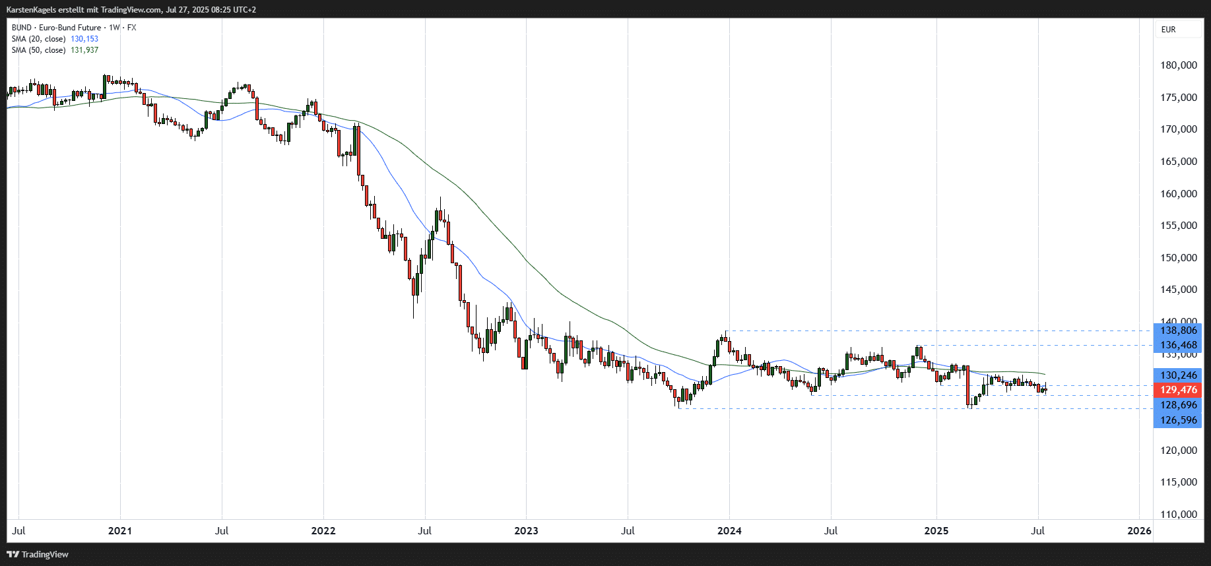Click the 110,000 price axis value
The height and width of the screenshot is (566, 1211).
pos(1179,515)
